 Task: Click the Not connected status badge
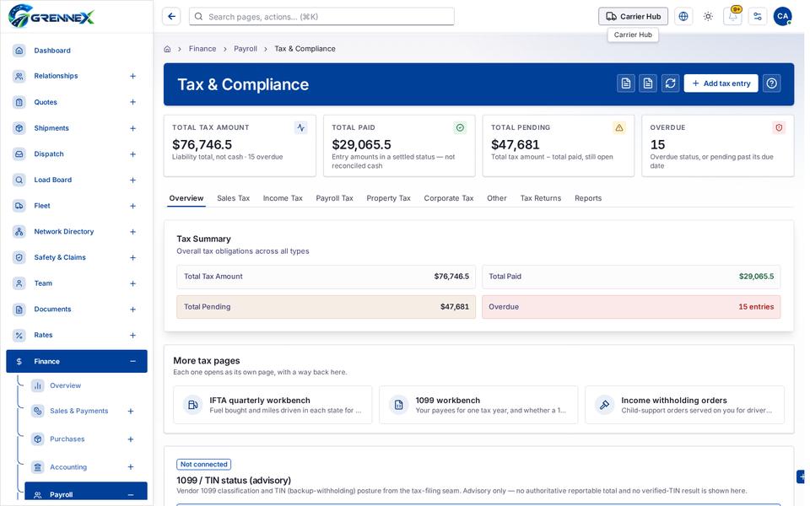(203, 464)
